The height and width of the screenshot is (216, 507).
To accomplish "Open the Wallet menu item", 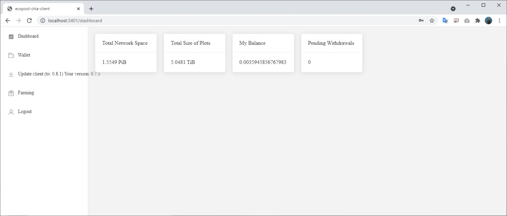I will pos(24,55).
